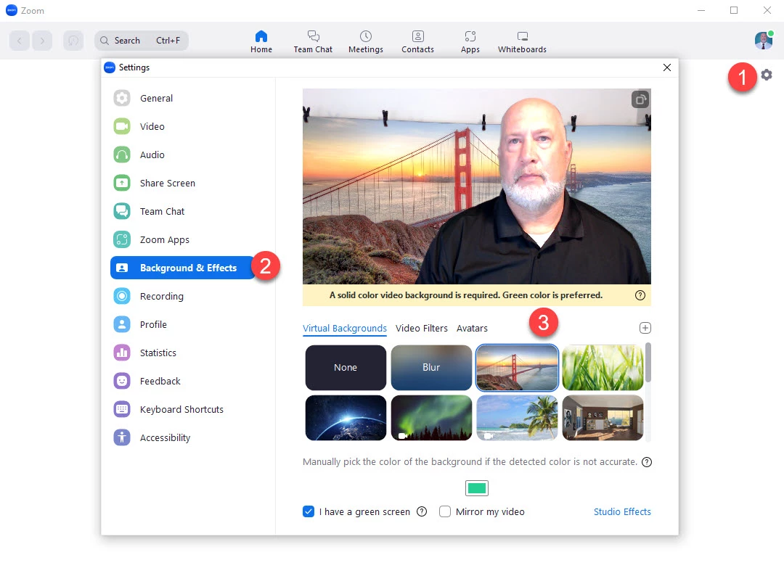Click the history clock button
This screenshot has width=784, height=568.
tap(73, 41)
